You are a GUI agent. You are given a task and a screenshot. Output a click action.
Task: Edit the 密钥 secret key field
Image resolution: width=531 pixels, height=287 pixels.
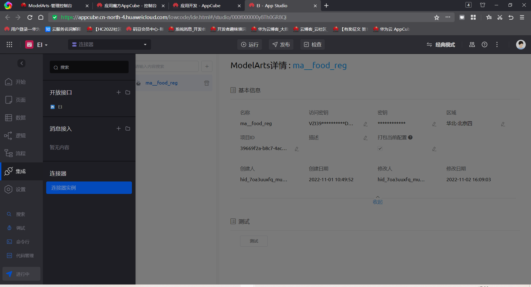pos(434,124)
